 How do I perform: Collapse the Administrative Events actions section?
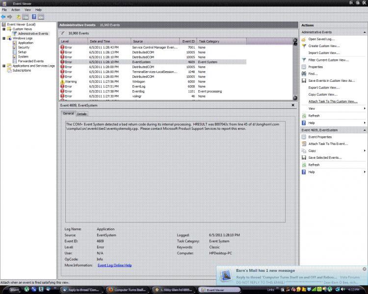[365, 32]
